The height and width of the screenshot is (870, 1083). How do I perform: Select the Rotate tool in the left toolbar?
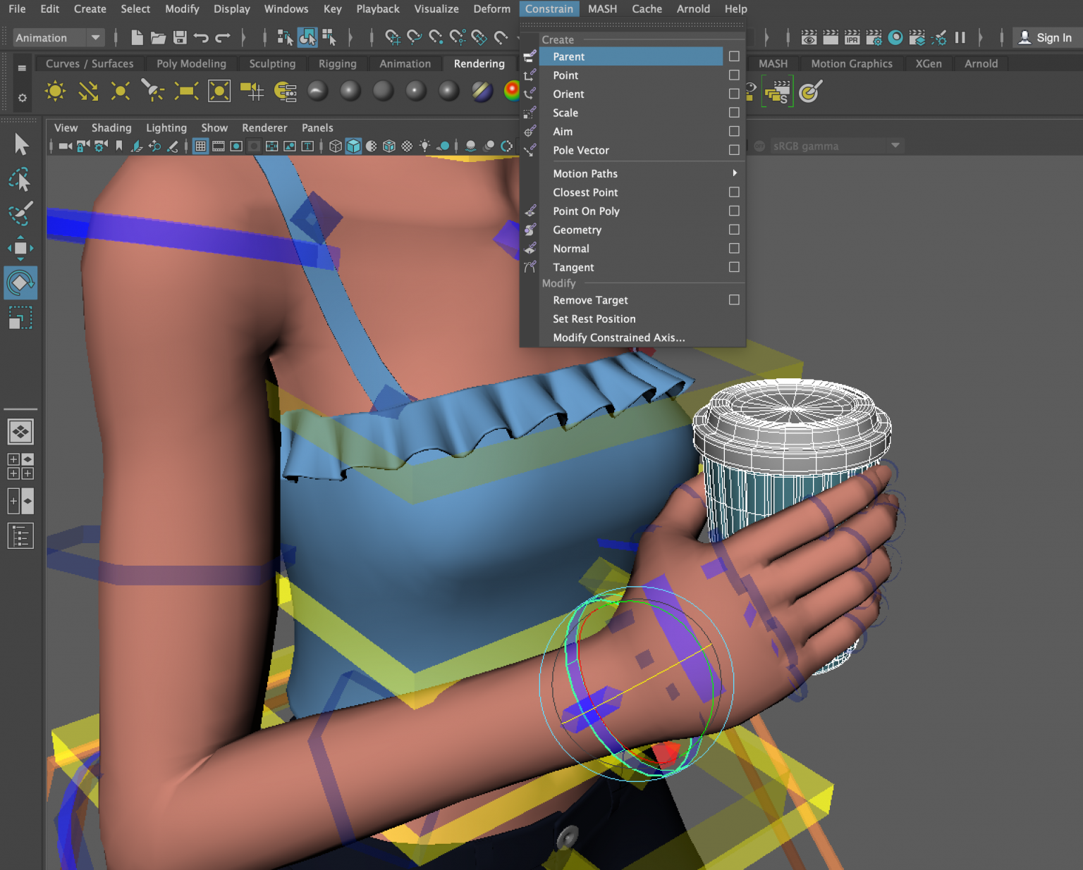pyautogui.click(x=20, y=282)
